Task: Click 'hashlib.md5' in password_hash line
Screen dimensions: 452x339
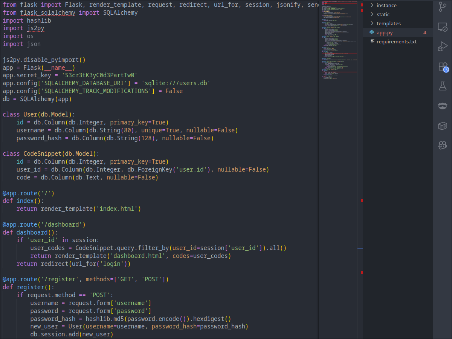Action: tap(105, 319)
